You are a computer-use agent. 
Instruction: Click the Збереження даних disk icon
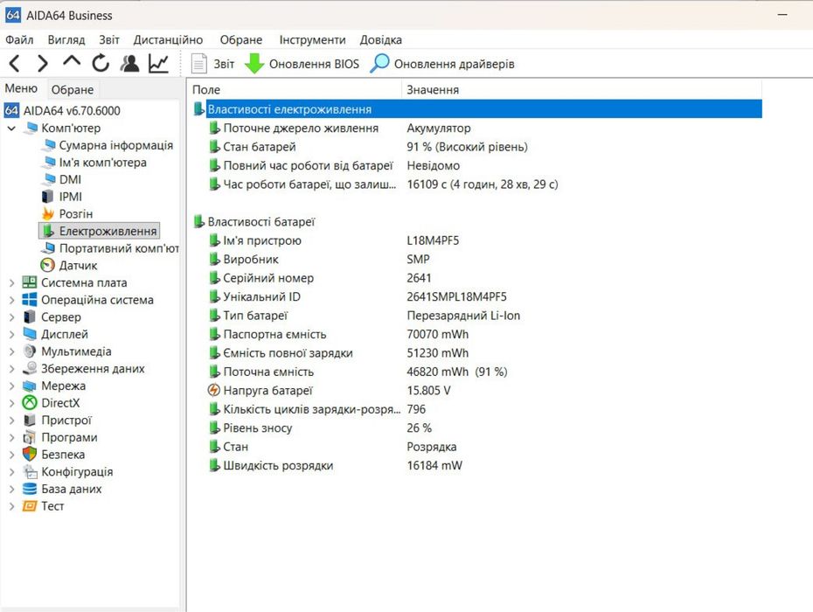coord(30,368)
